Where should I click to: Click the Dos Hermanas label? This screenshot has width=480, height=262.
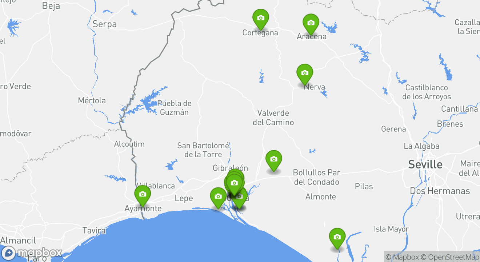440,191
